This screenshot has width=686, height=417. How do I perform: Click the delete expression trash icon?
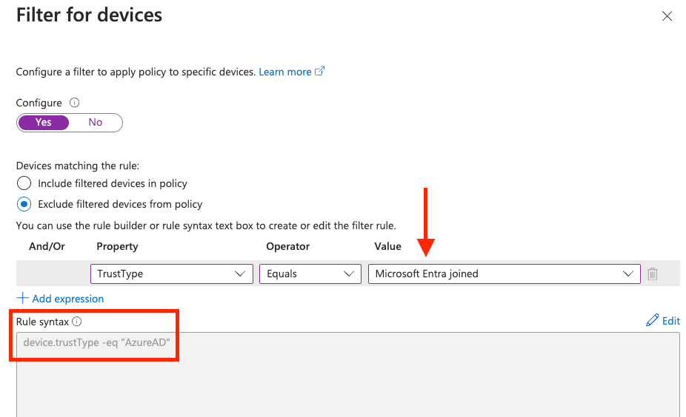653,274
